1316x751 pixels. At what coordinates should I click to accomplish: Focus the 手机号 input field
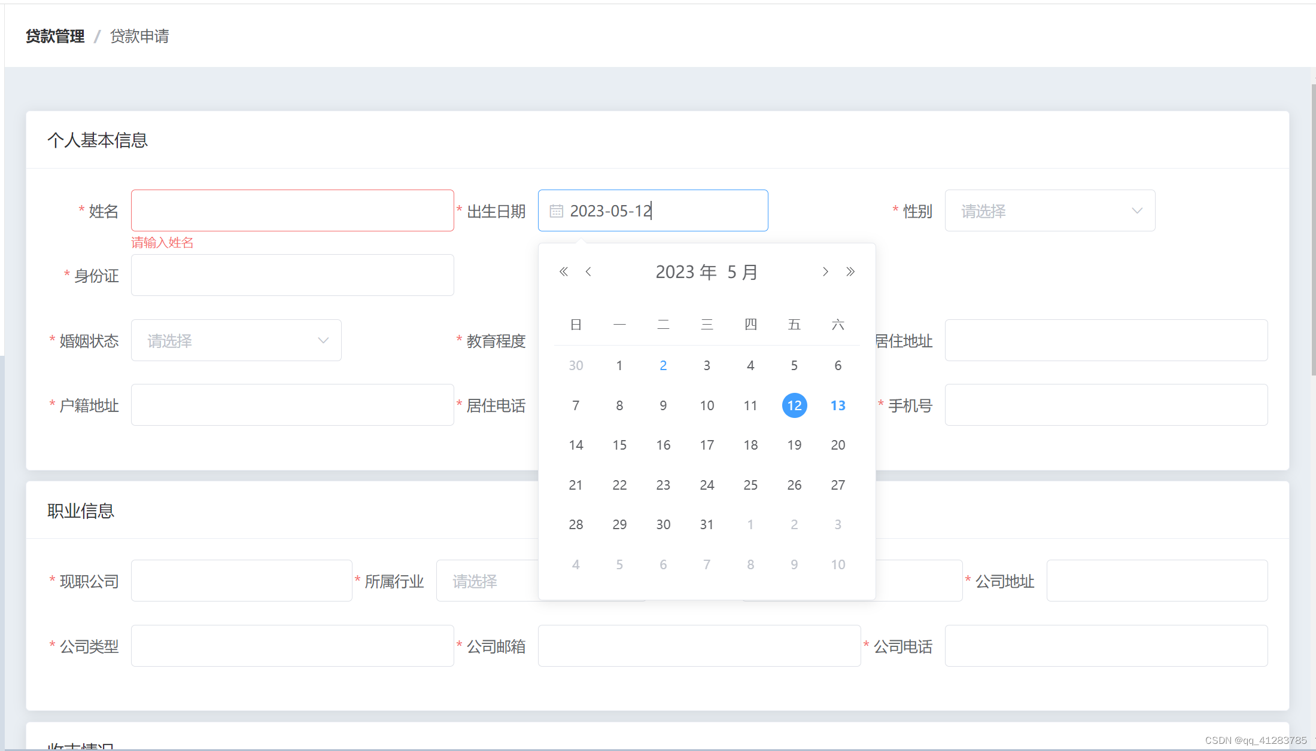(x=1106, y=405)
